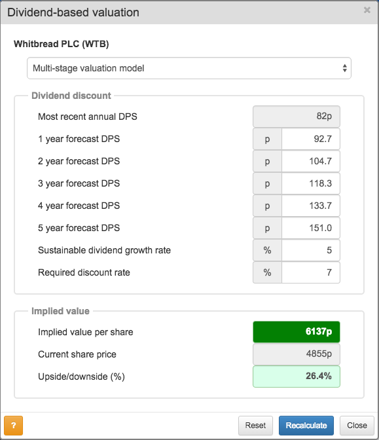
Task: Click the Recalculate button
Action: tap(306, 426)
